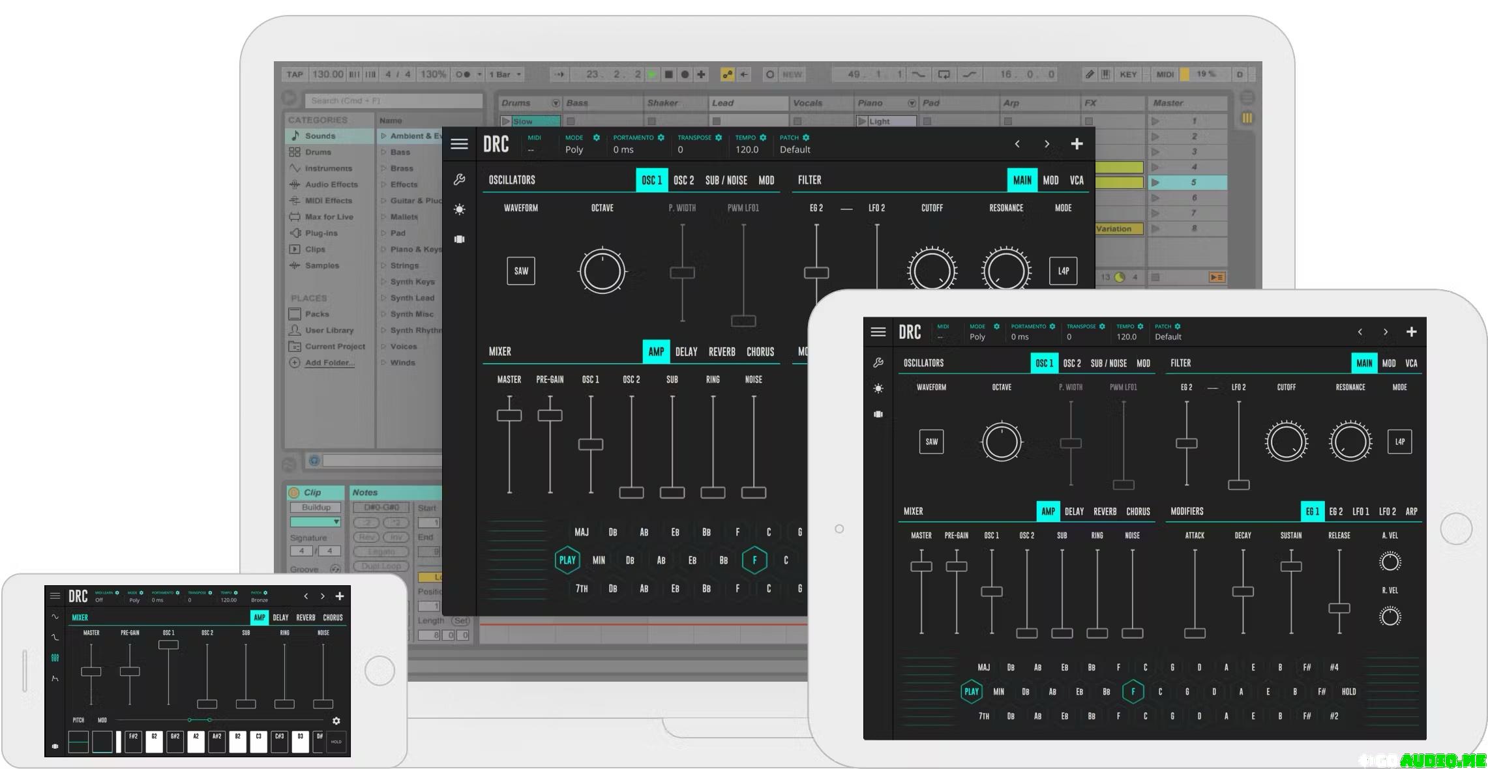The image size is (1488, 769).
Task: Add new patch with plus icon on tablet
Action: [1411, 332]
